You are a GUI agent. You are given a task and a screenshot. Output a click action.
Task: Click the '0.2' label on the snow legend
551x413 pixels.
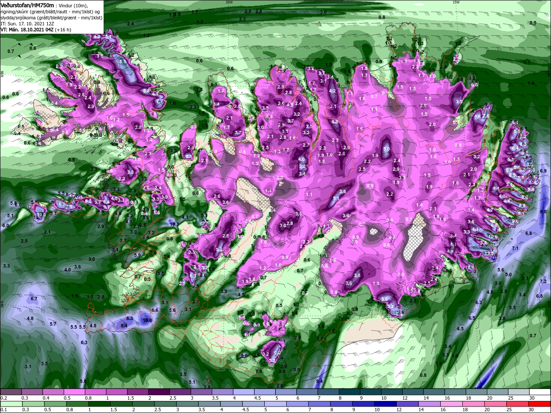(x=3, y=398)
